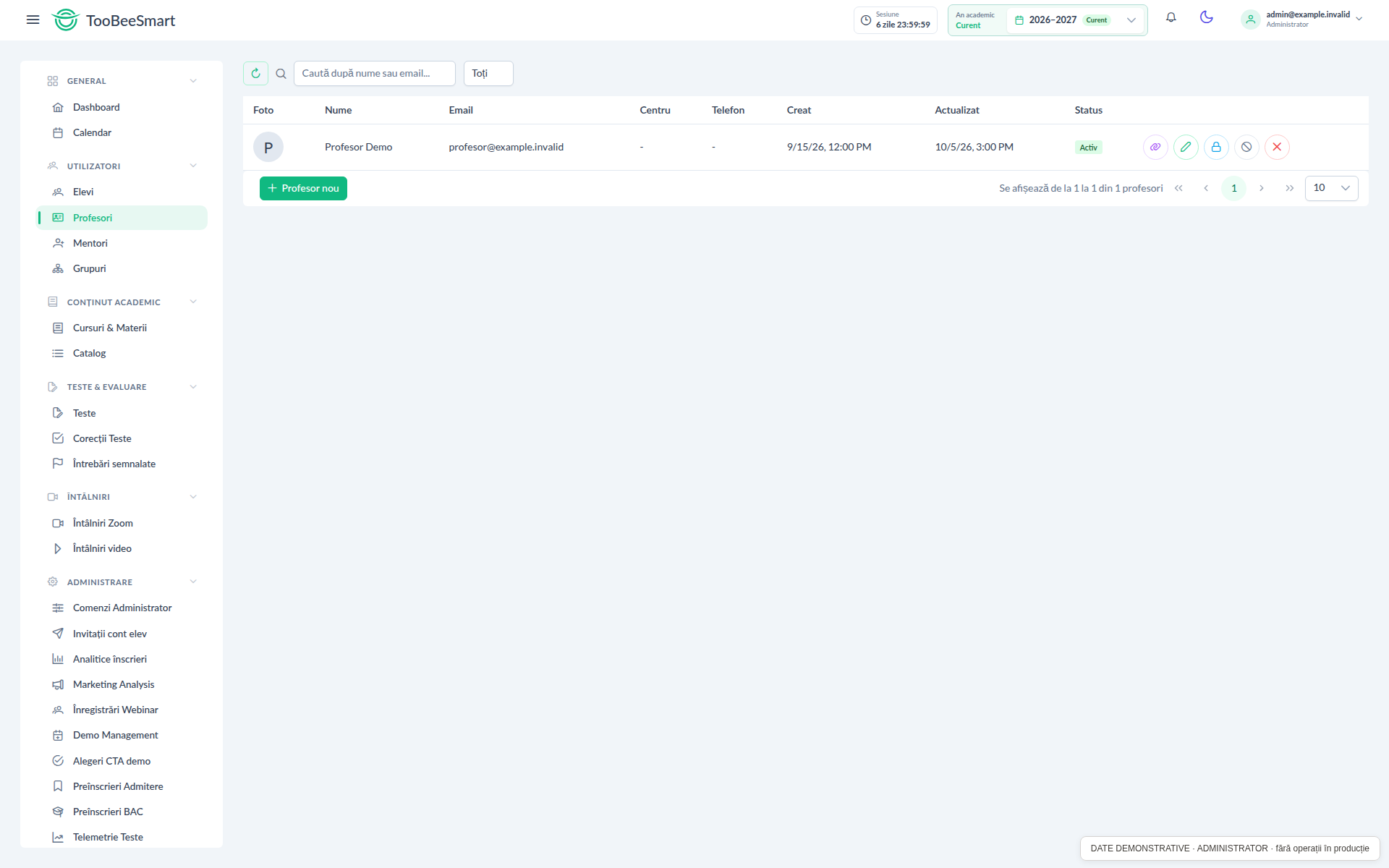Open the hamburger menu icon
The image size is (1389, 868).
click(x=33, y=20)
